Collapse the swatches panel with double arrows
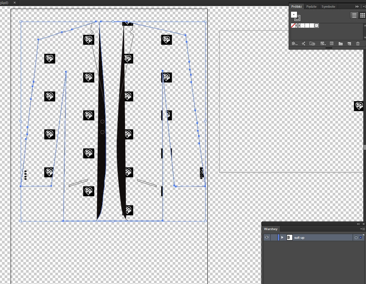This screenshot has width=366, height=284. [x=357, y=7]
